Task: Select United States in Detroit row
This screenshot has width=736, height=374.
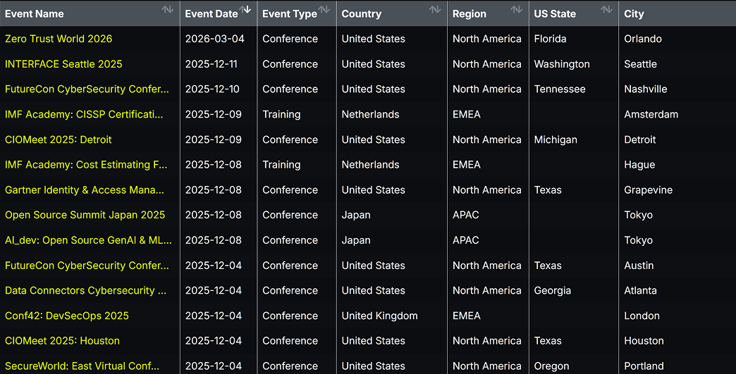Action: (x=373, y=139)
